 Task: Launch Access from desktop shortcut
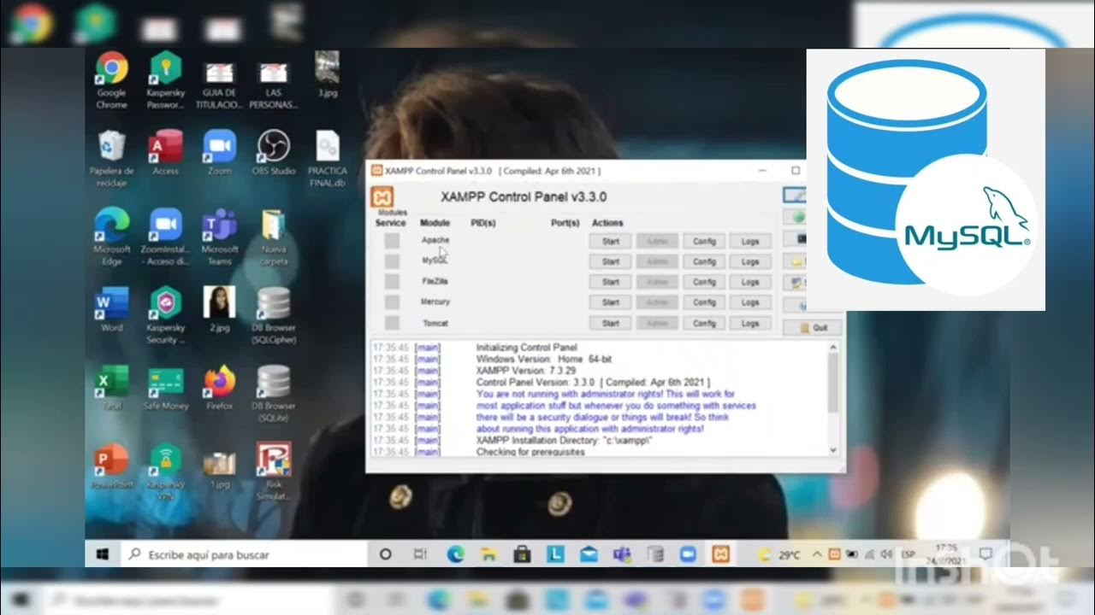(x=165, y=146)
